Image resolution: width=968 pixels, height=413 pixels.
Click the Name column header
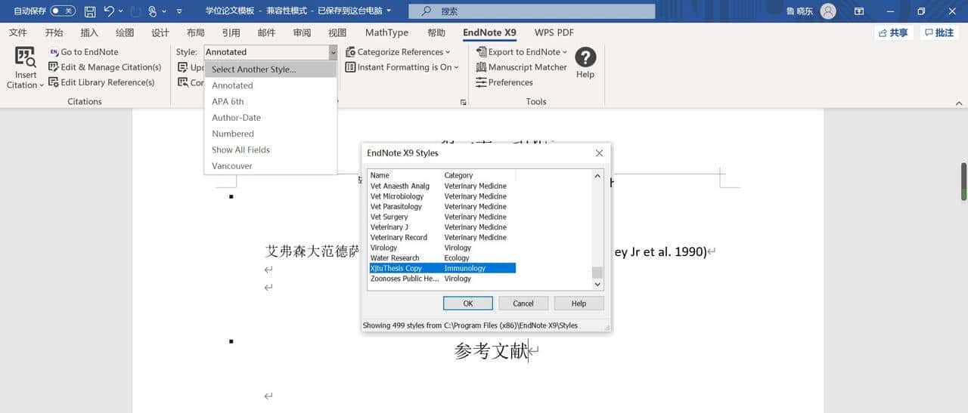(405, 175)
